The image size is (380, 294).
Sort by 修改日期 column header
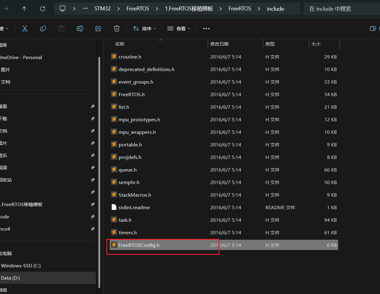click(219, 44)
